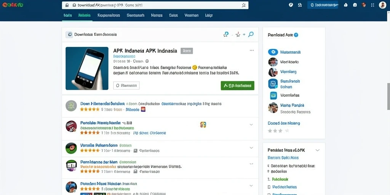Click the green round icon of the Vomiia row
Viewport: 390px width, 195px height.
pyautogui.click(x=71, y=148)
